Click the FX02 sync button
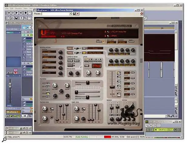The width and height of the screenshot is (188, 144). 84,53
